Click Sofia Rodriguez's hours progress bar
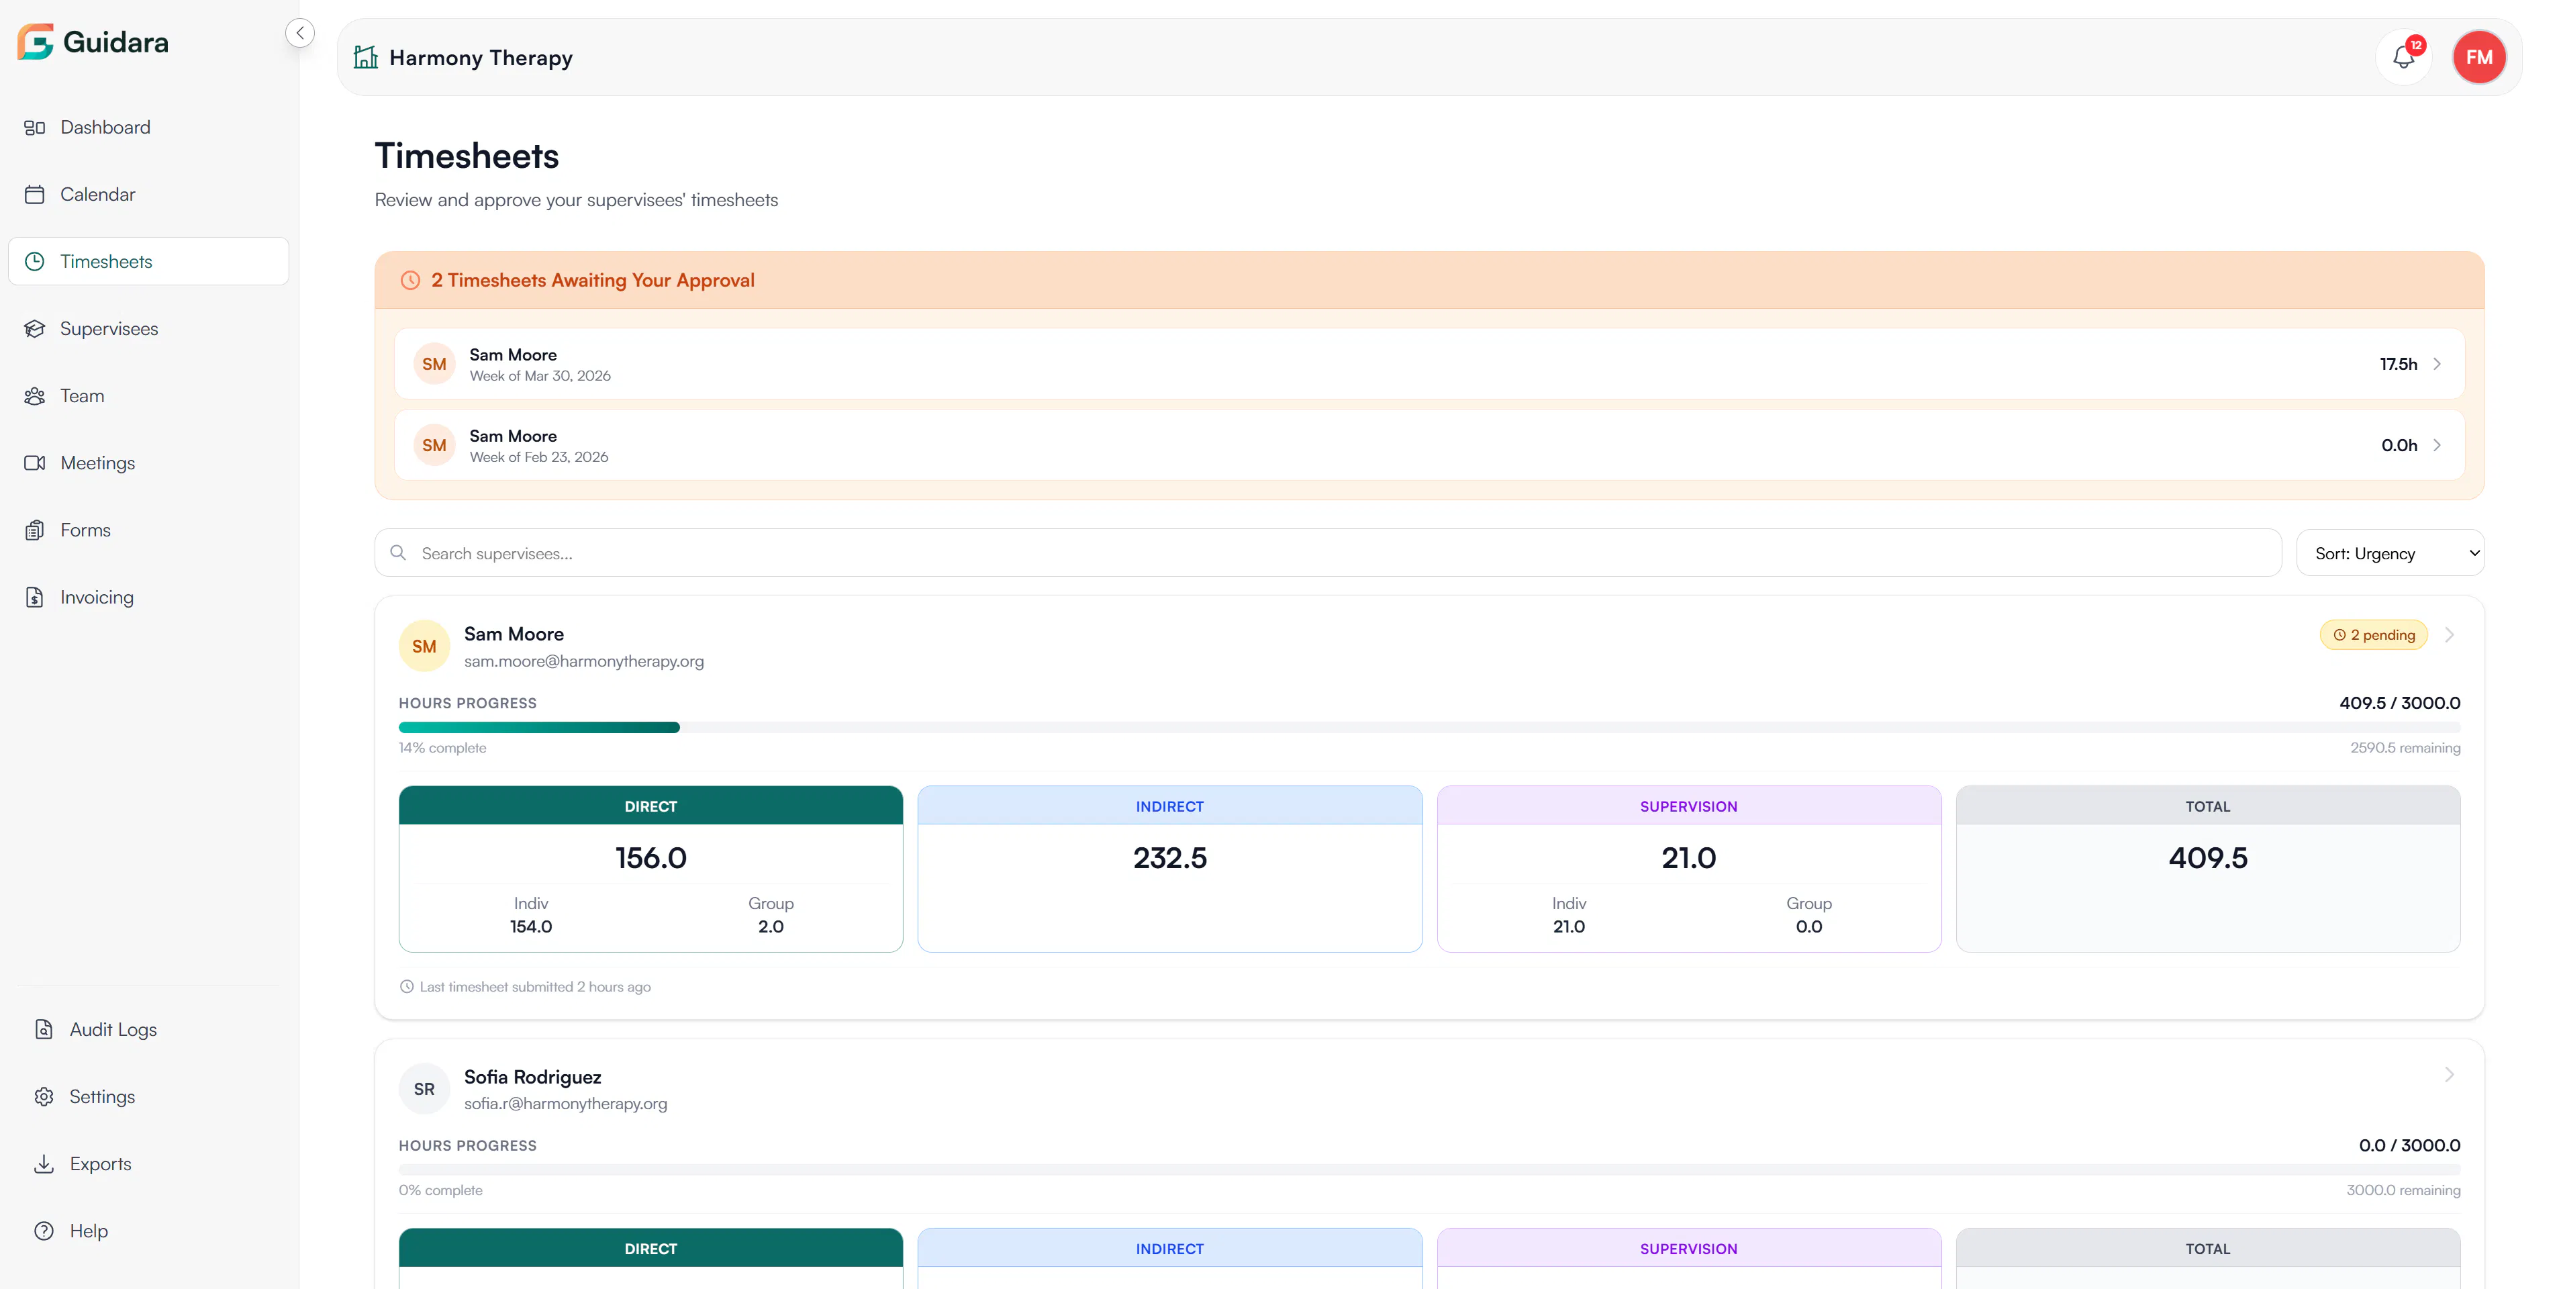 1429,1169
